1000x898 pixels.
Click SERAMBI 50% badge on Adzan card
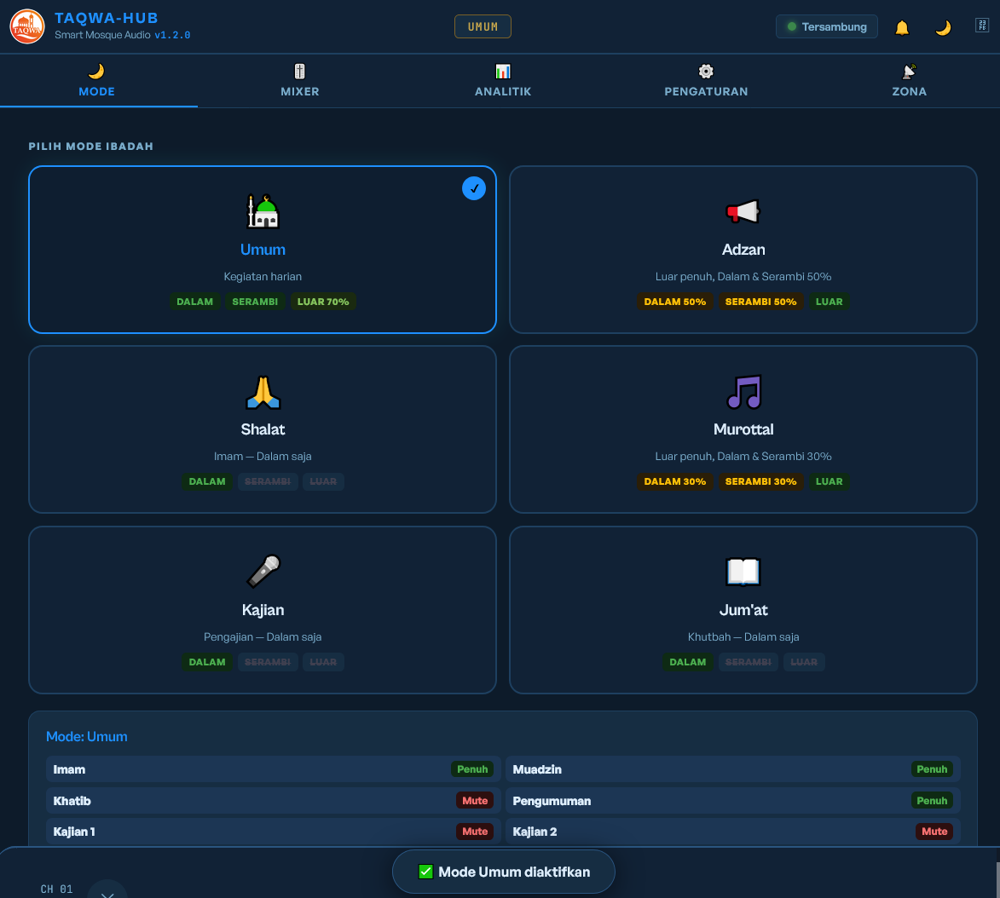(x=760, y=302)
